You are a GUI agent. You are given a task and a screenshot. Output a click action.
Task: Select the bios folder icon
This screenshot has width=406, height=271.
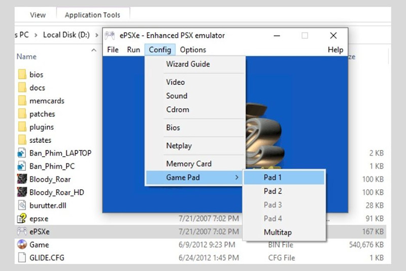click(x=22, y=75)
